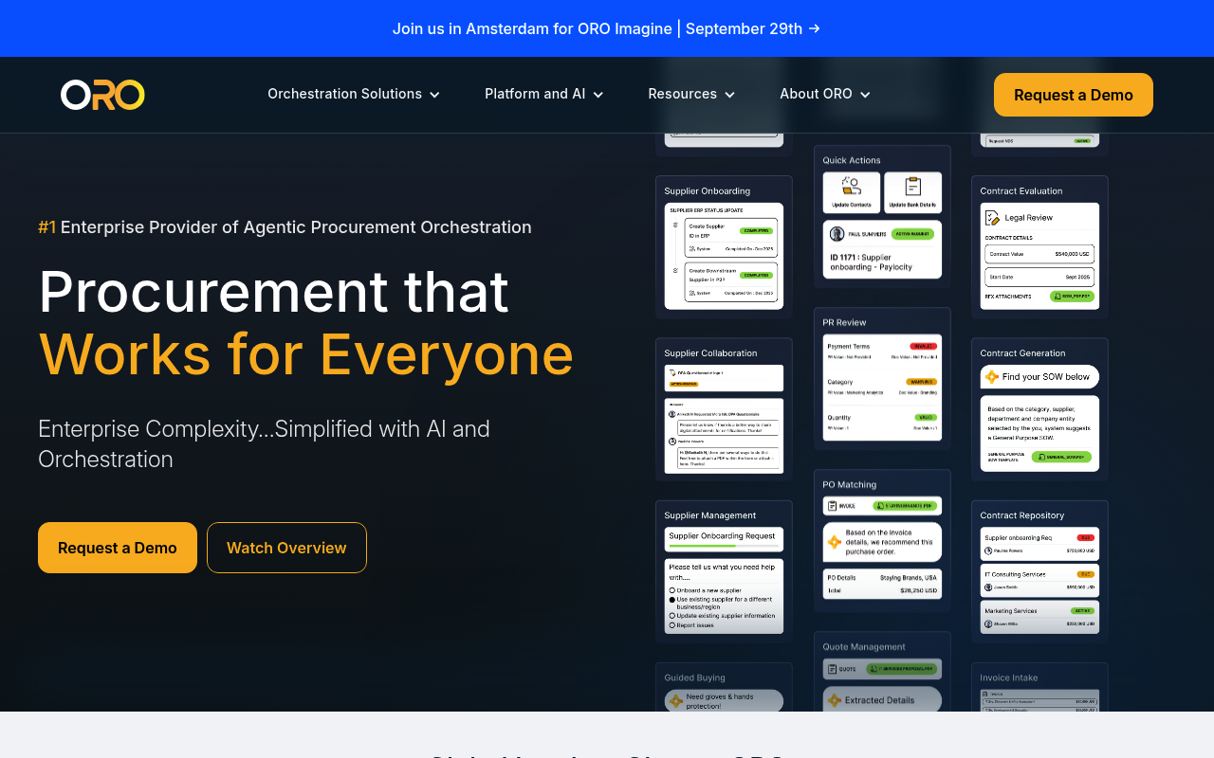Click the orange badge on 'IT Consulting Services'
Screen dimensions: 1214x758
[1086, 574]
